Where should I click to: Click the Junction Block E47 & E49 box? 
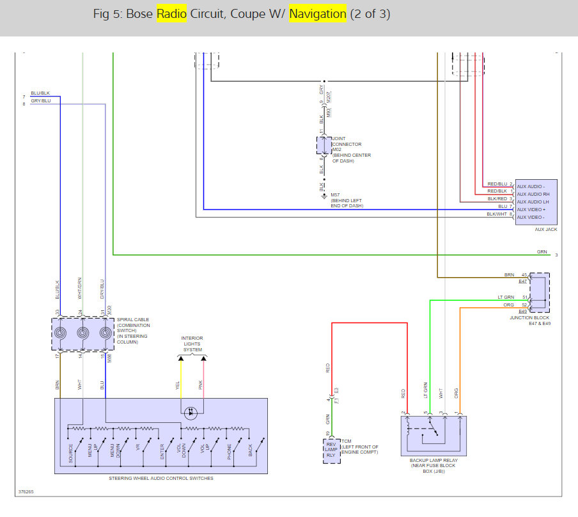(540, 292)
